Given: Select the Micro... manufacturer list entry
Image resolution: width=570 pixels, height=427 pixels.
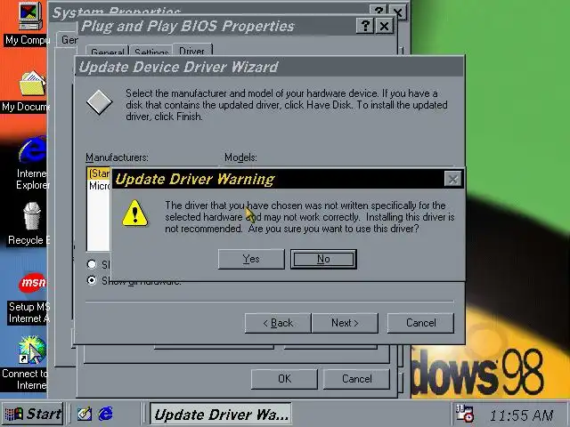Looking at the screenshot, I should point(99,186).
